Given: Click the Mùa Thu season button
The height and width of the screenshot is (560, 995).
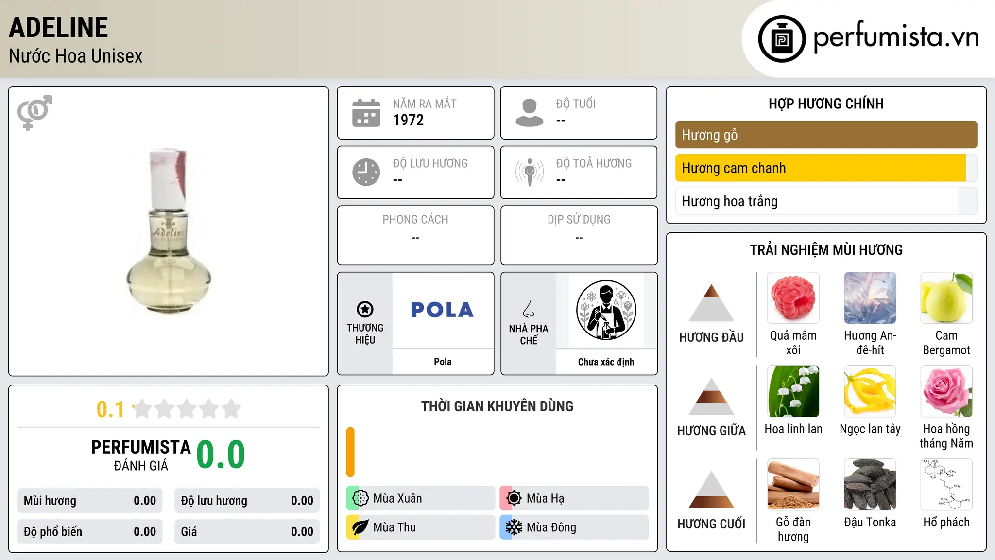Looking at the screenshot, I should click(x=420, y=527).
